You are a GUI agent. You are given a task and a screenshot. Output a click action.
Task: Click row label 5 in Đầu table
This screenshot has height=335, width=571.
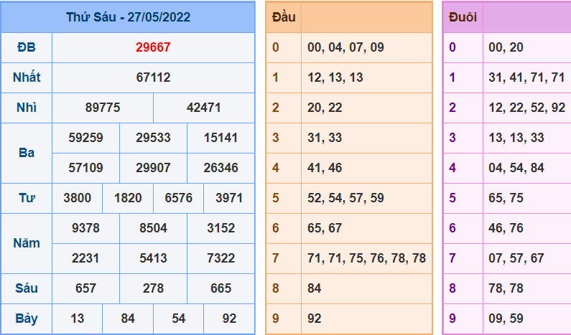click(x=276, y=198)
